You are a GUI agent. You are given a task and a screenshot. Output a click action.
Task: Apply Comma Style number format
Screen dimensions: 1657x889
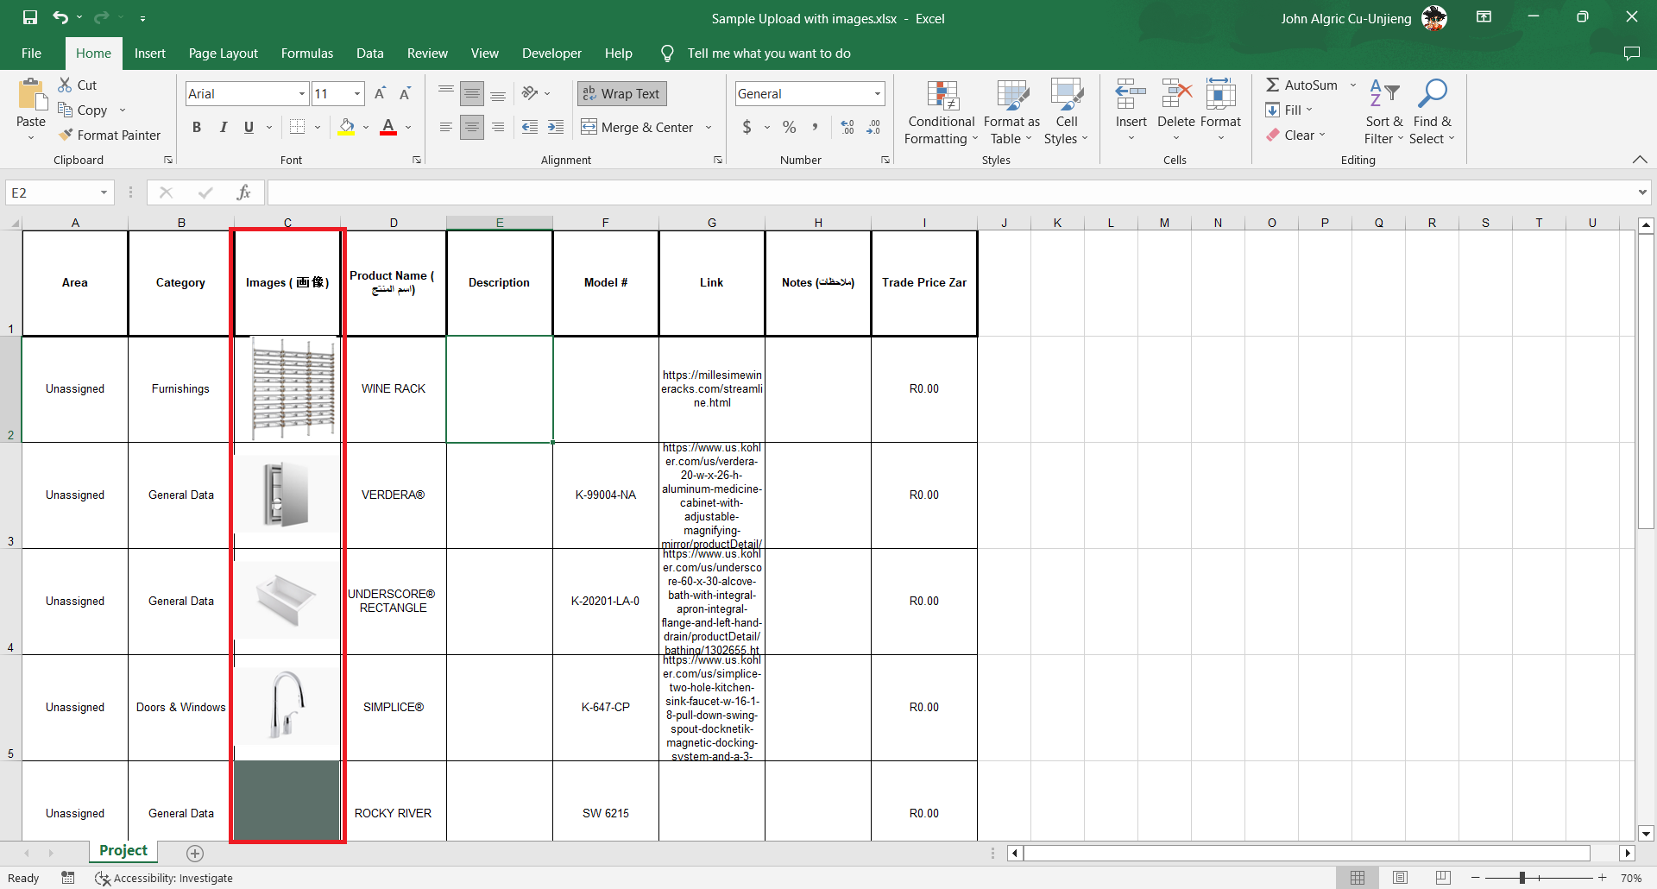pyautogui.click(x=815, y=127)
